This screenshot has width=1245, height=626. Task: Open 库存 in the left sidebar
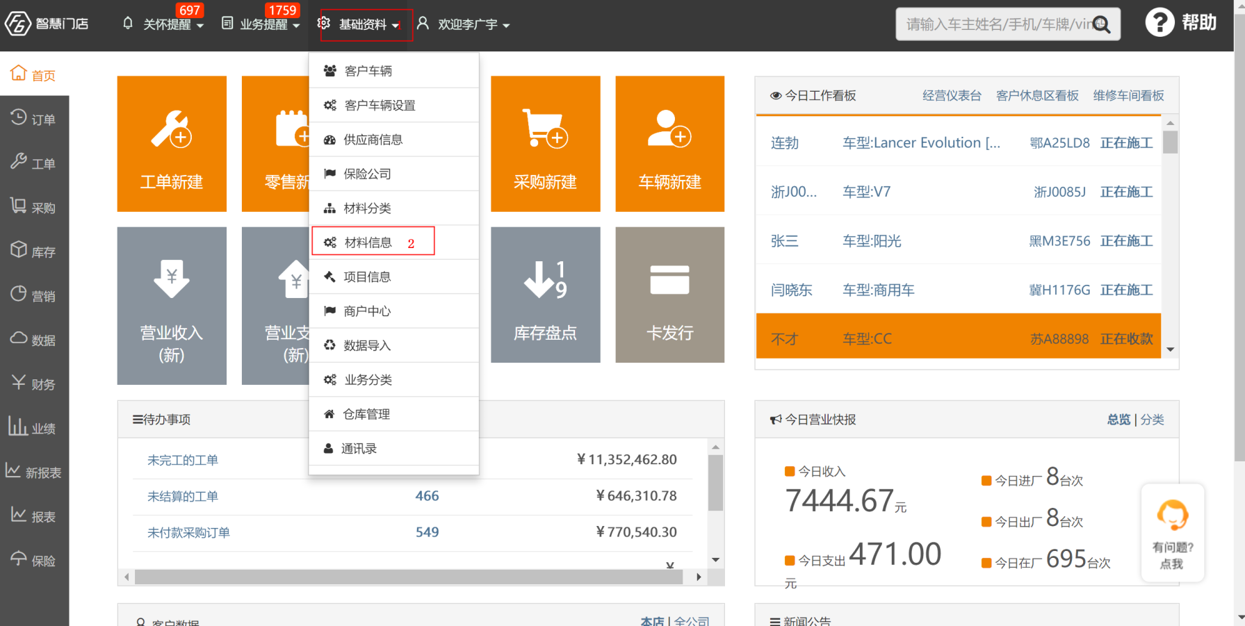point(34,251)
